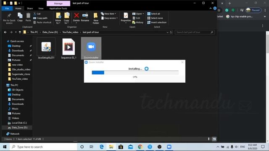Go back with navigation arrow
This screenshot has width=269, height=151.
point(5,32)
